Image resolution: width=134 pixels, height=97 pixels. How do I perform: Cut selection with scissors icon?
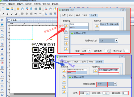(46, 9)
